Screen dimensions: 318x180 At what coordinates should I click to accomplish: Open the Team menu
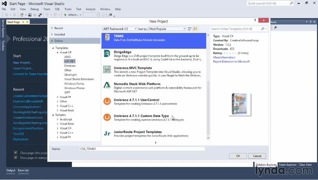point(46,9)
